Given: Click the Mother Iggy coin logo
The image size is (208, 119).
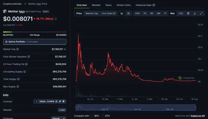Looking at the screenshot, I should (x=5, y=12).
